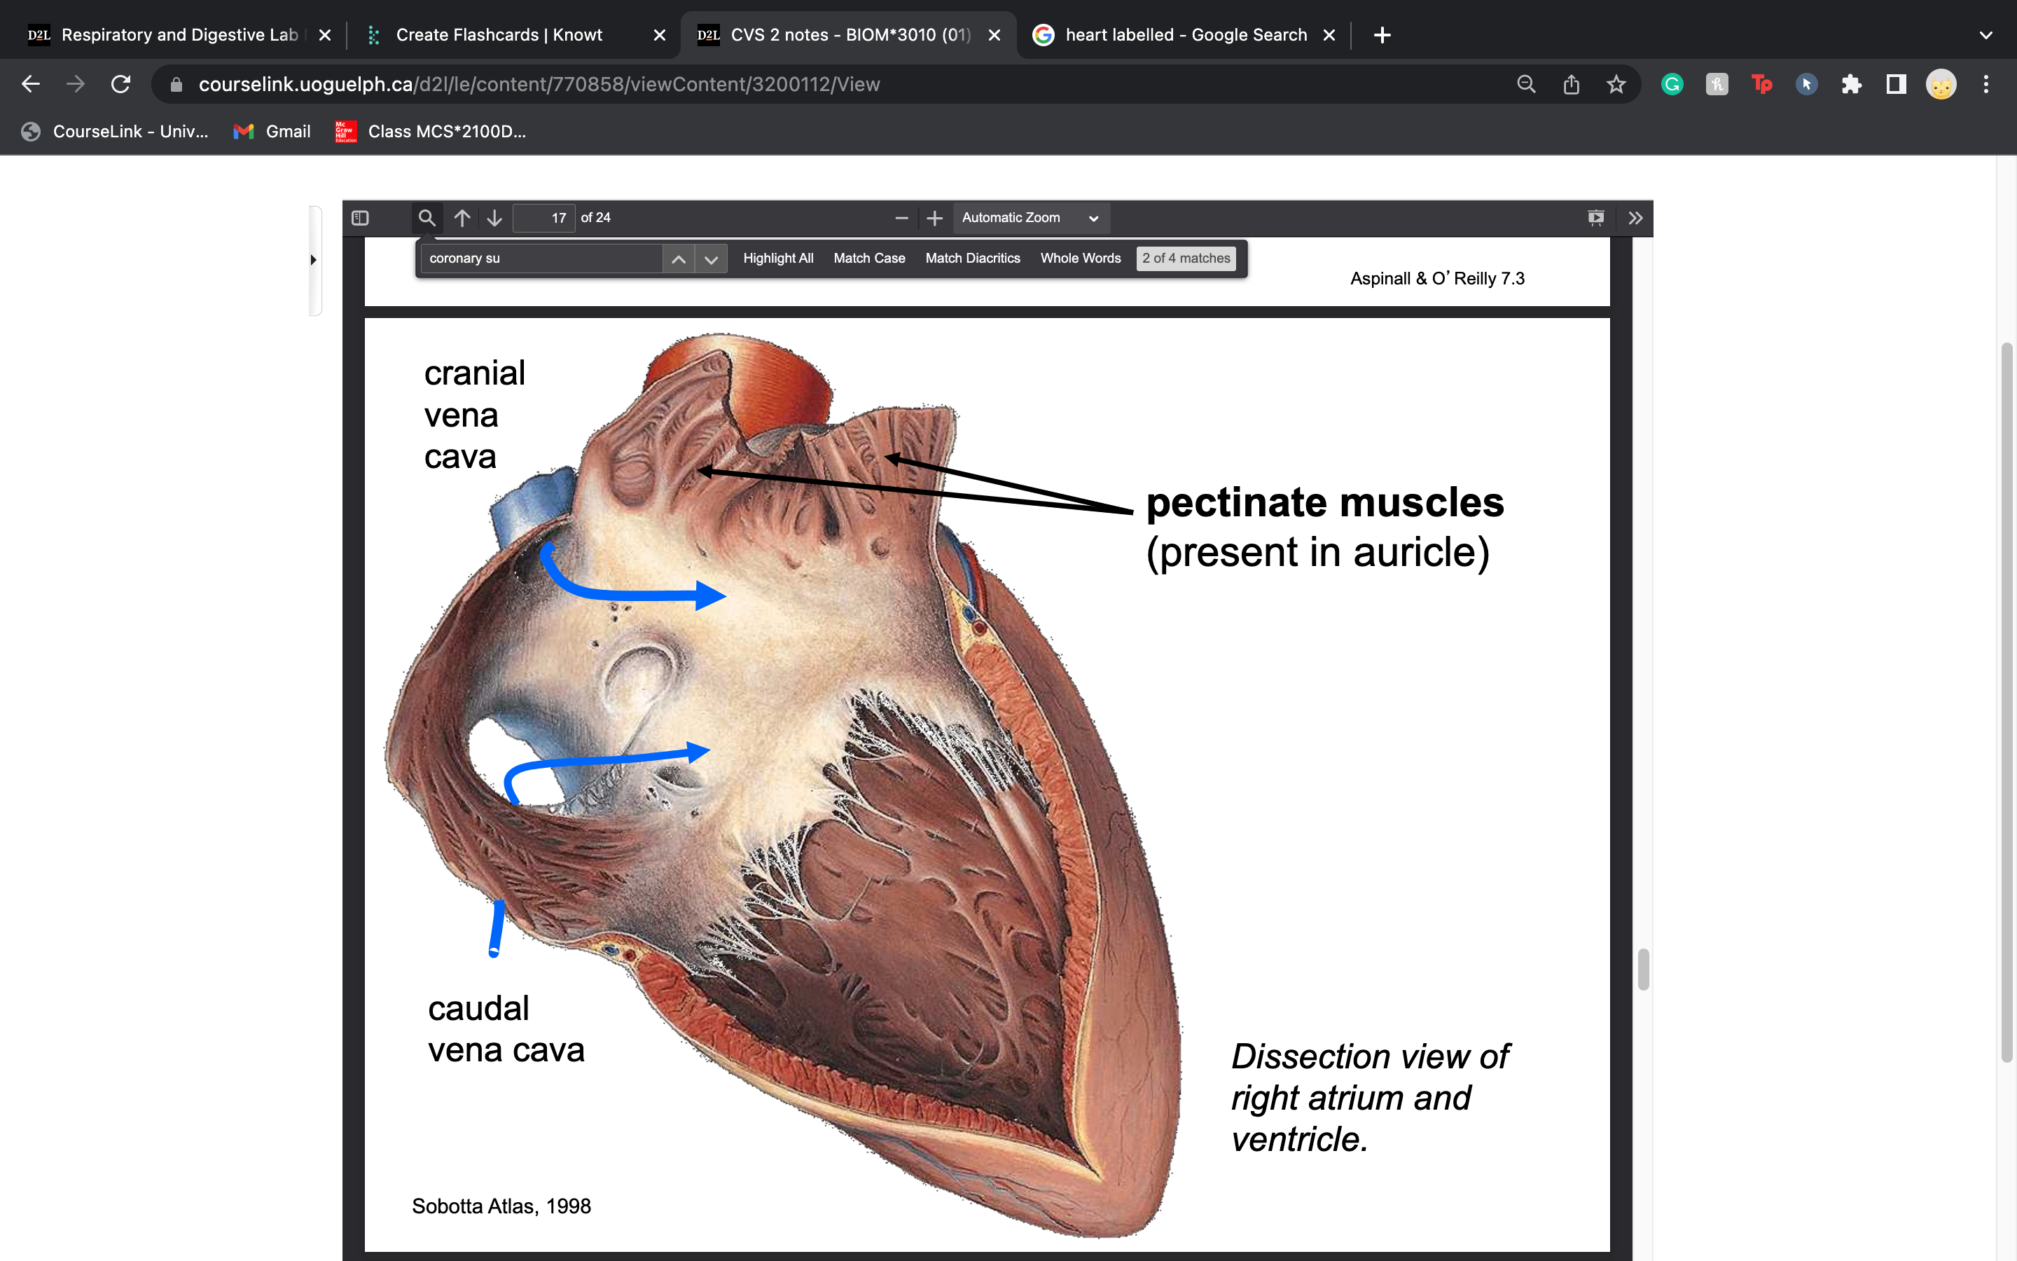Screen dimensions: 2017x1261
Task: Toggle Whole Words search option
Action: pyautogui.click(x=1080, y=259)
